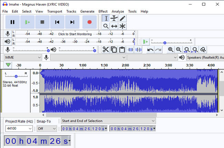Pause playback with the Pause button
The height and width of the screenshot is (148, 224).
pyautogui.click(x=13, y=22)
